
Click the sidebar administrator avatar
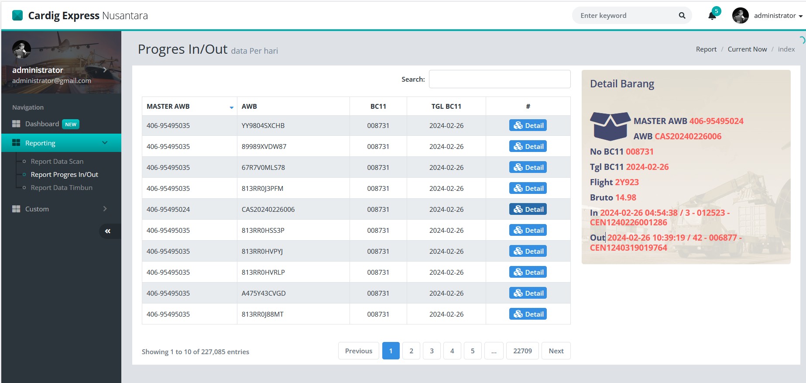pyautogui.click(x=21, y=49)
